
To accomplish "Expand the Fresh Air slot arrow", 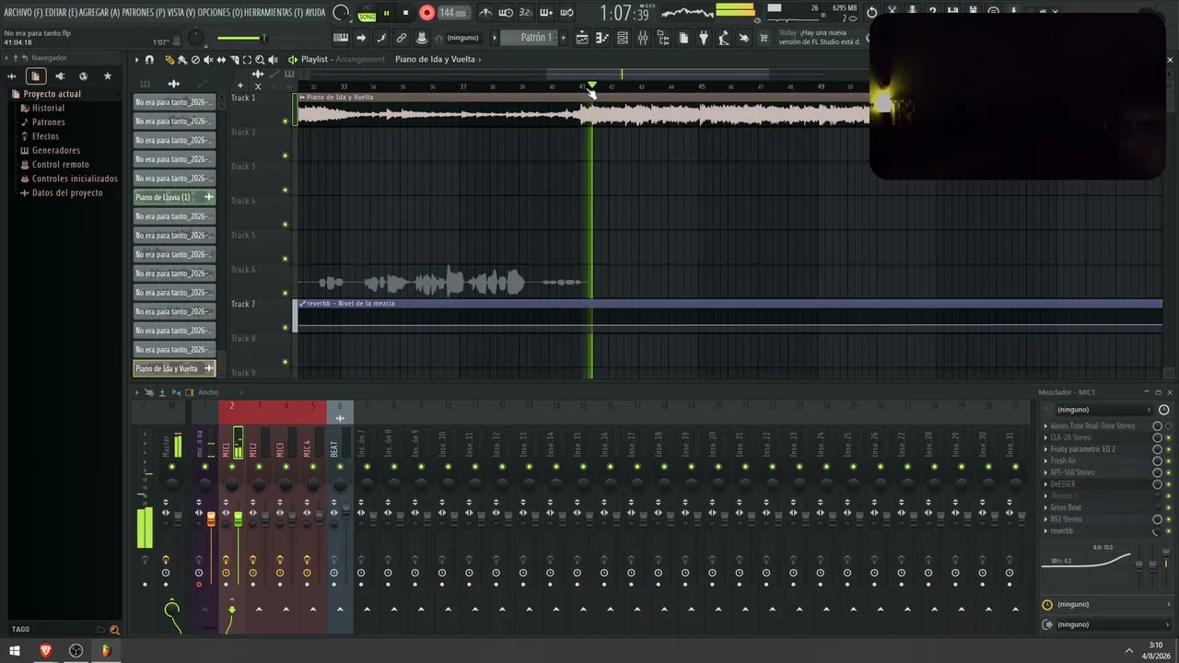I will coord(1045,461).
